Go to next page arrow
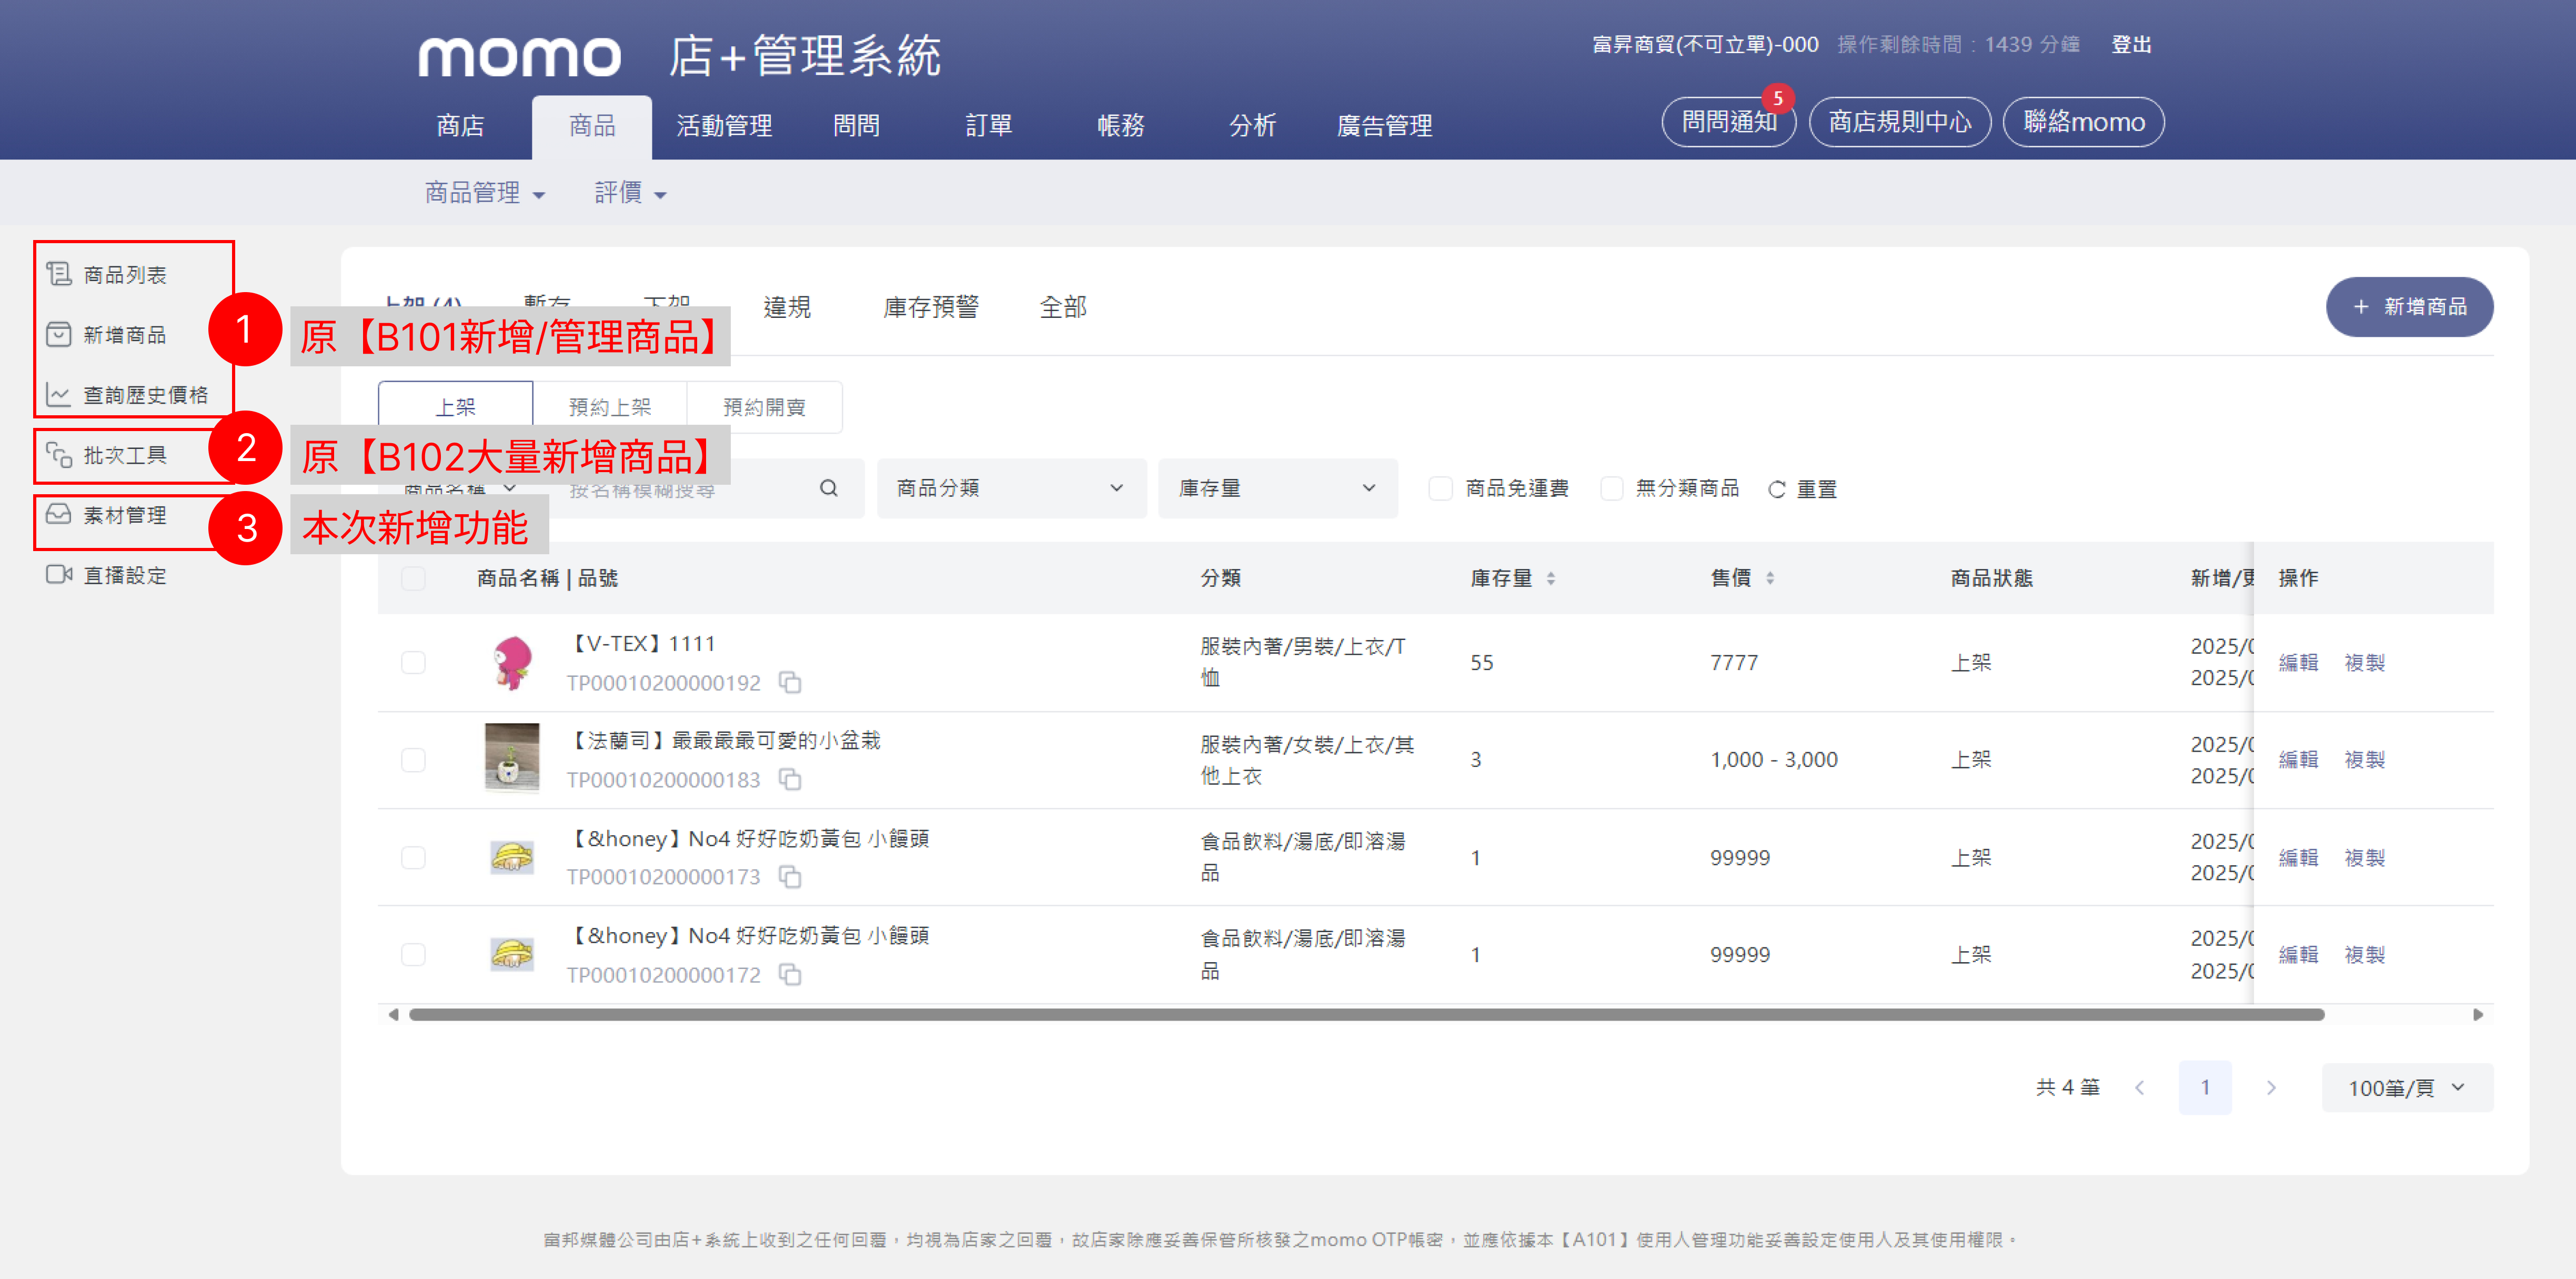This screenshot has width=2576, height=1279. [x=2271, y=1087]
